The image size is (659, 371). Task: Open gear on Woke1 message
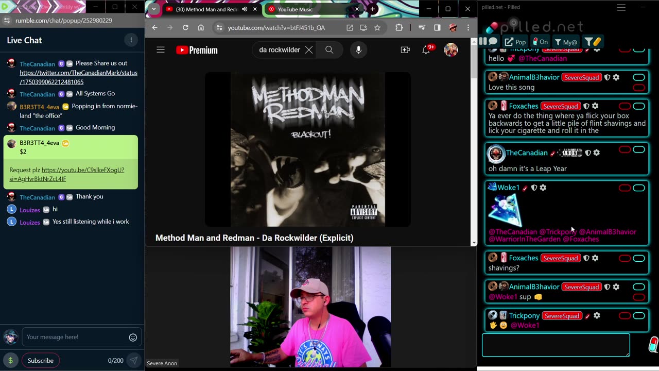pos(543,188)
